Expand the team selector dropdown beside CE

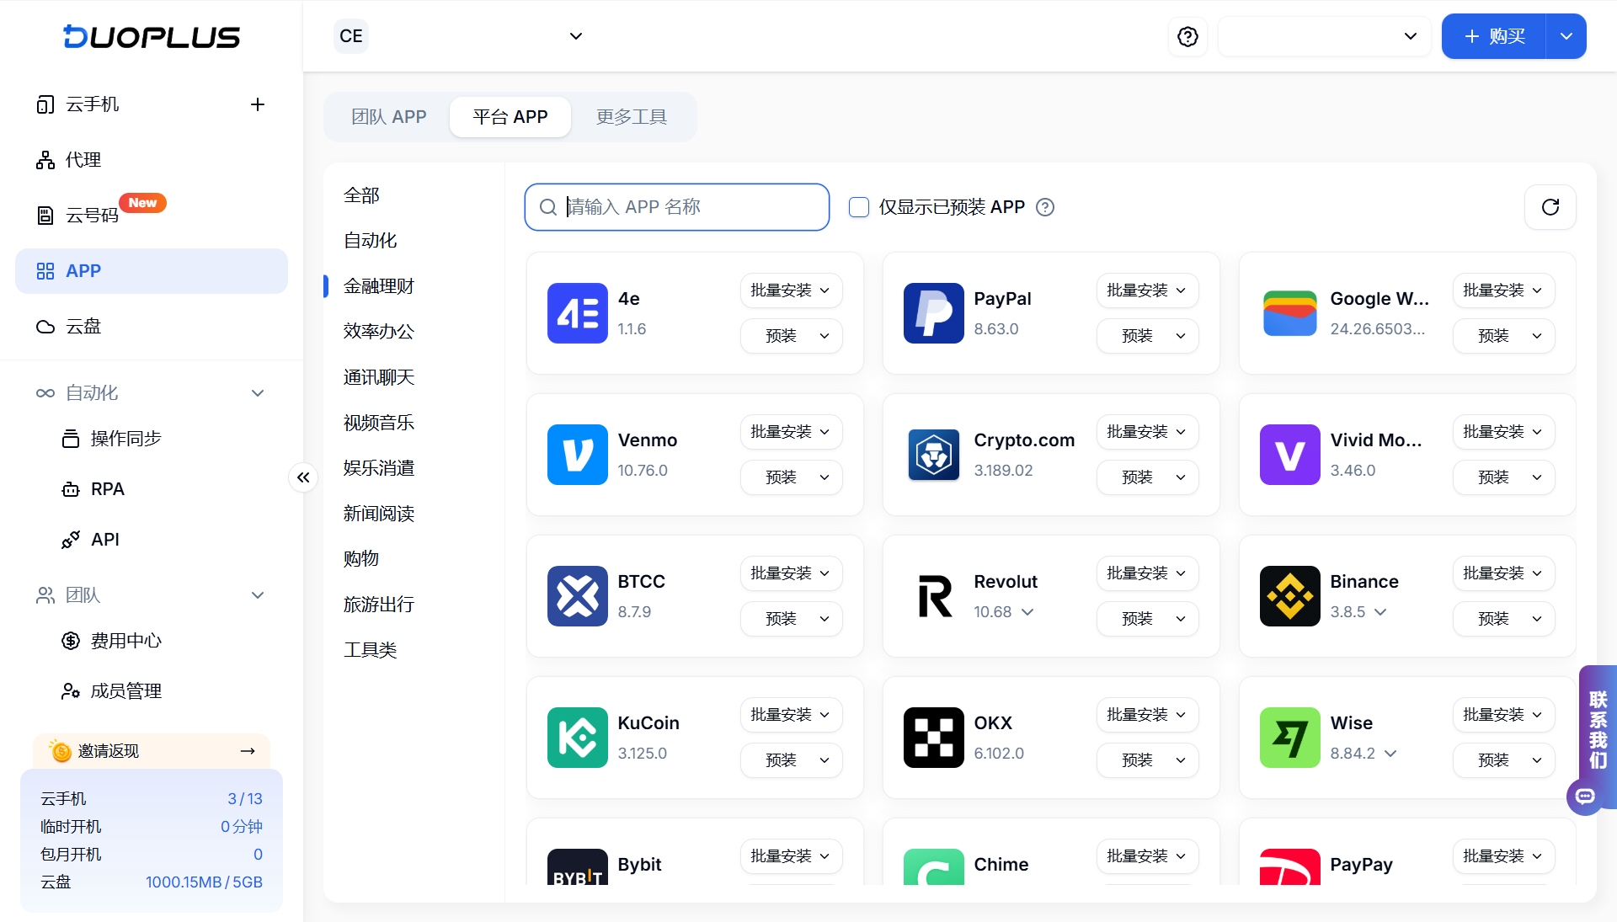click(576, 36)
